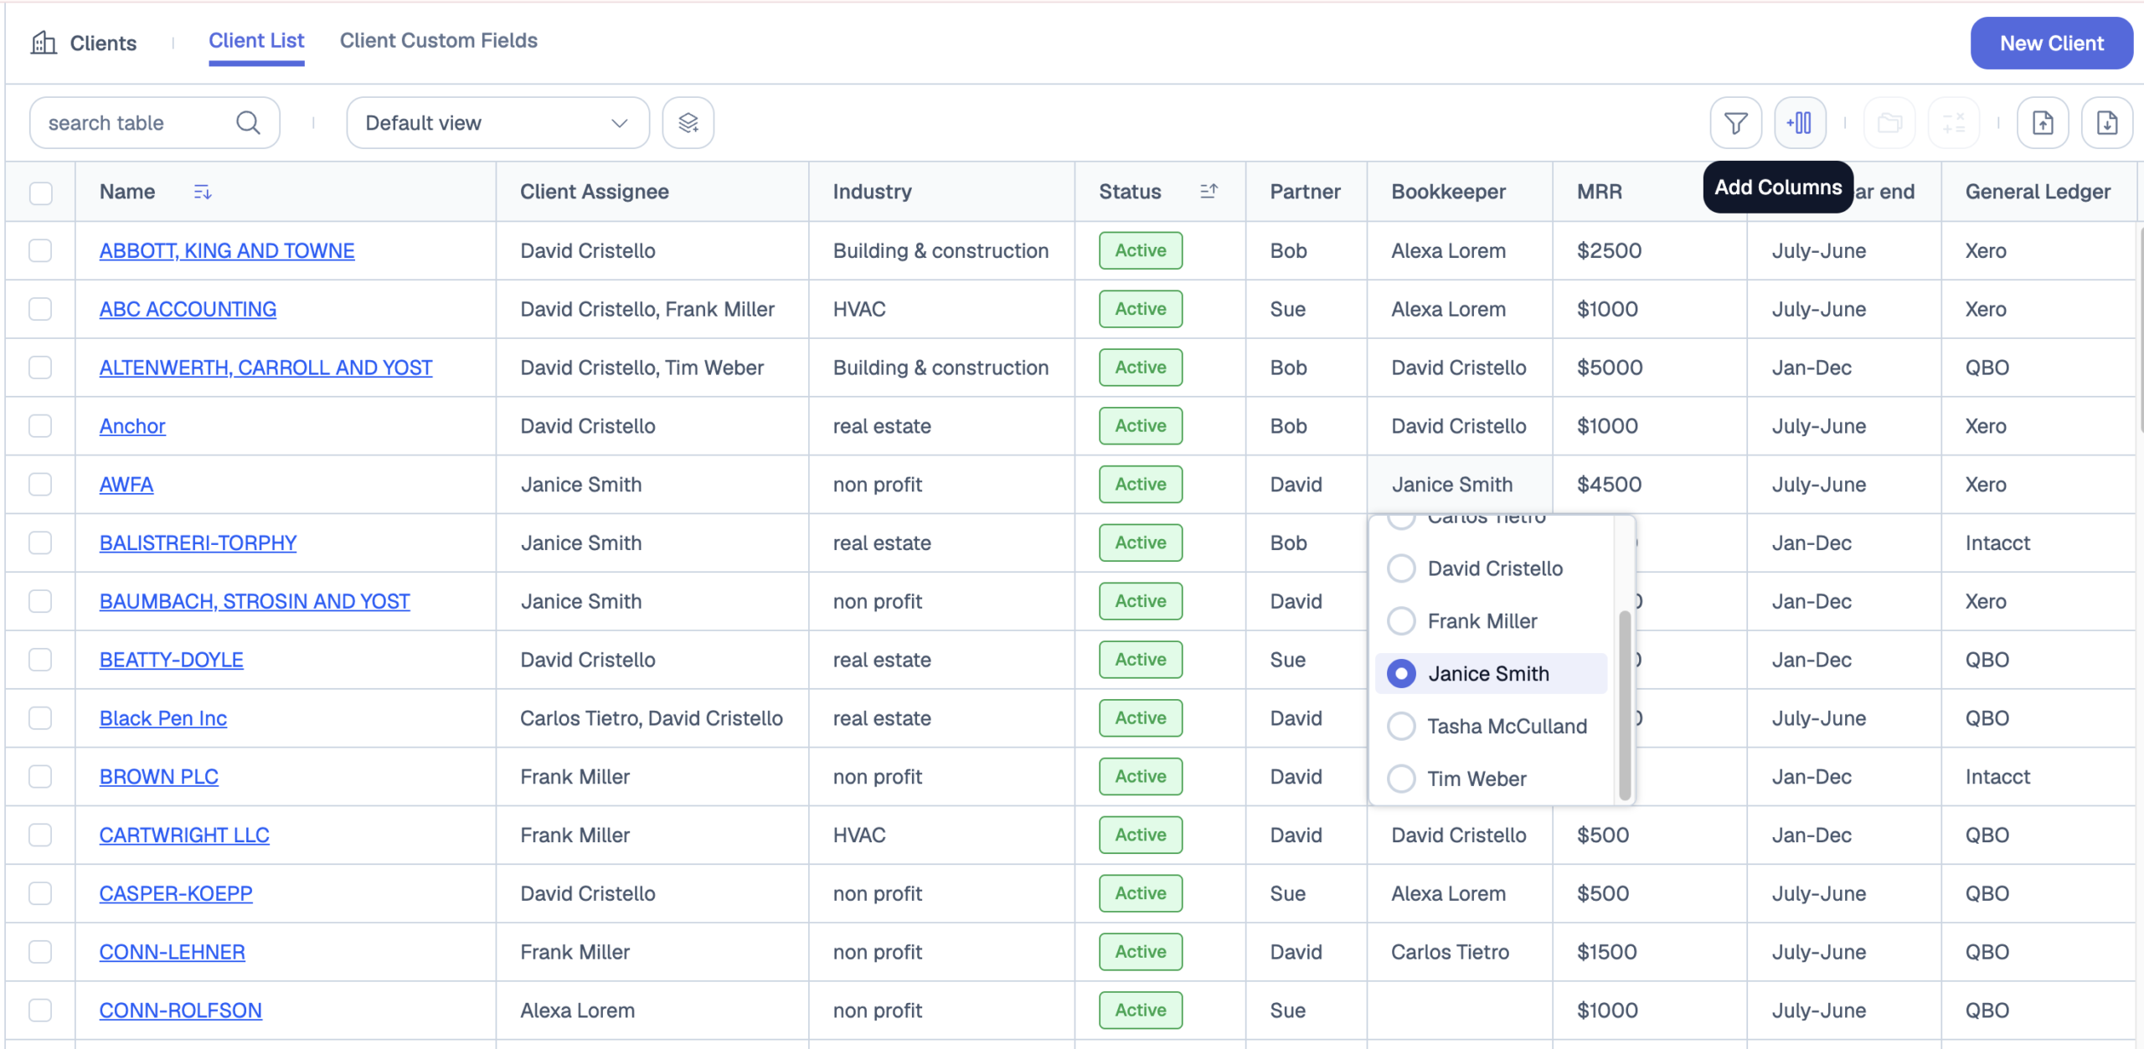Click the Active status badge for Anchor
The width and height of the screenshot is (2144, 1049).
(x=1141, y=426)
